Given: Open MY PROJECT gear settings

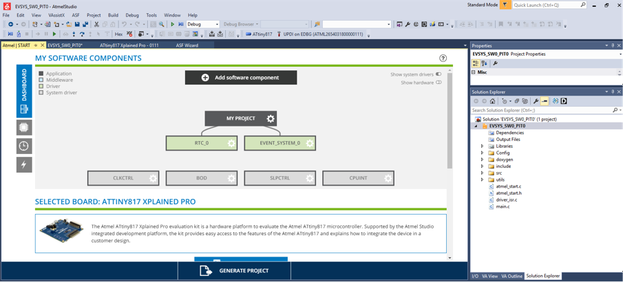Looking at the screenshot, I should point(271,118).
